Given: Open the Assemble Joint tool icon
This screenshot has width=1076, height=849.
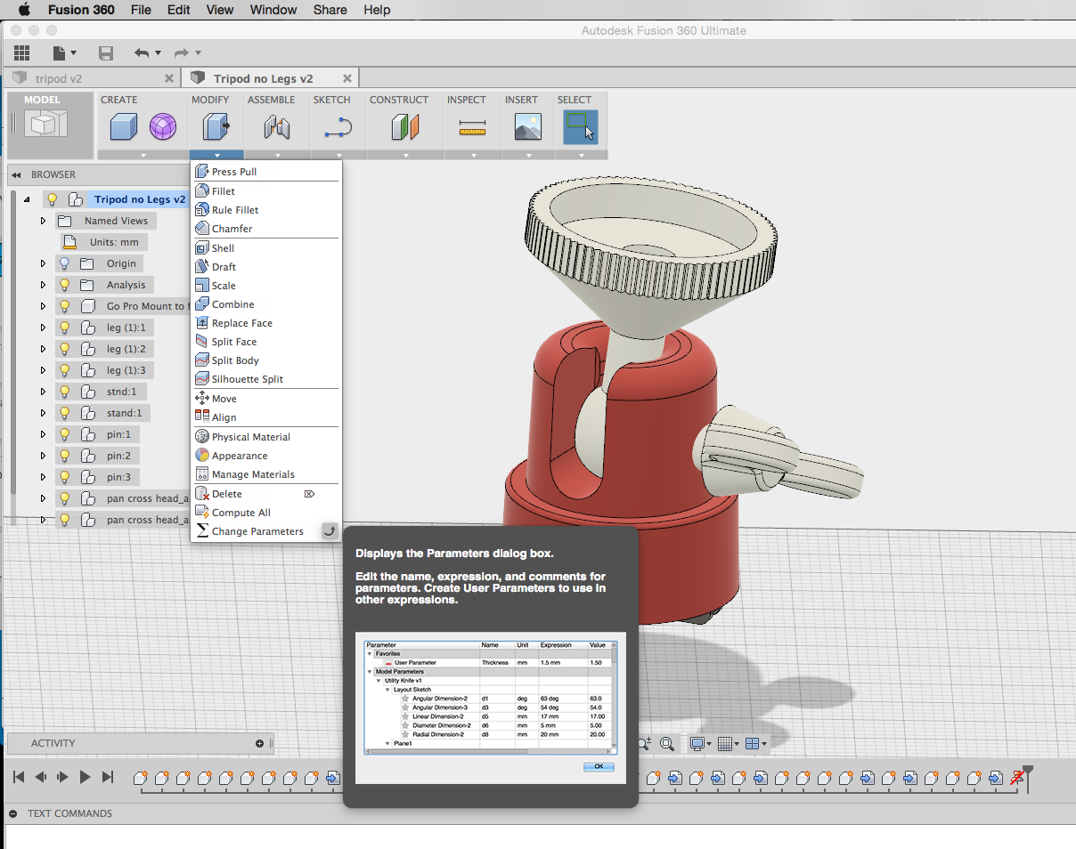Looking at the screenshot, I should [x=277, y=128].
